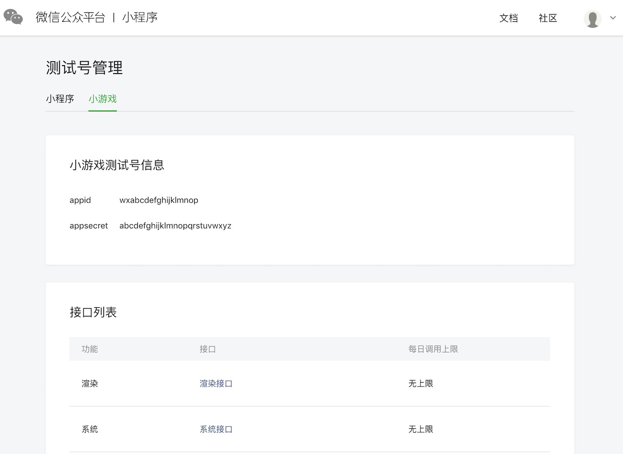Viewport: 623px width, 454px height.
Task: Click the 功能 column header
Action: click(89, 349)
